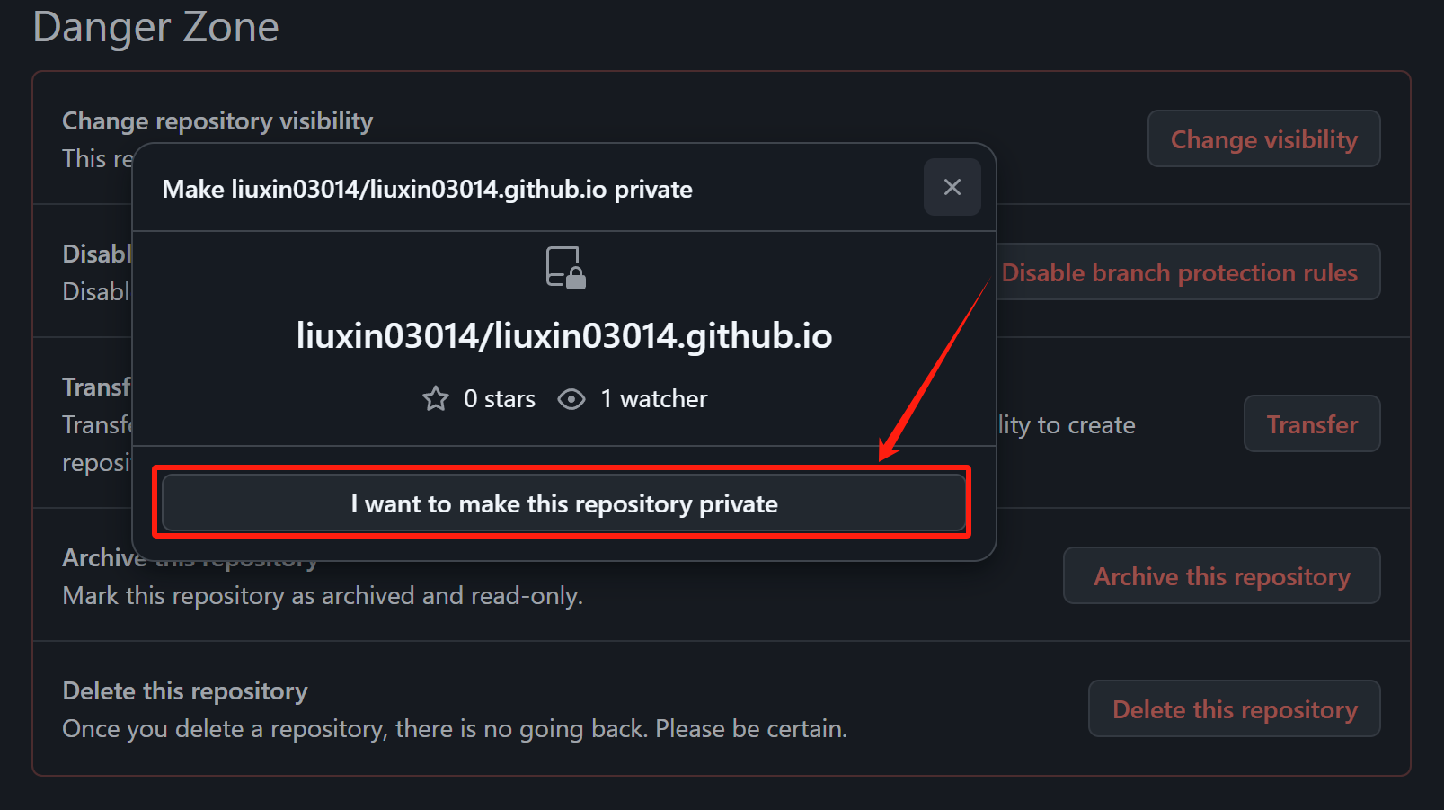The image size is (1444, 810).
Task: Click Change repository visibility heading
Action: pos(217,120)
